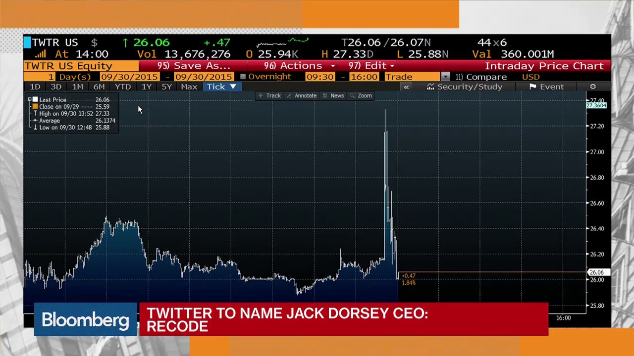634x356 pixels.
Task: Open the 97) Edit menu
Action: click(371, 66)
